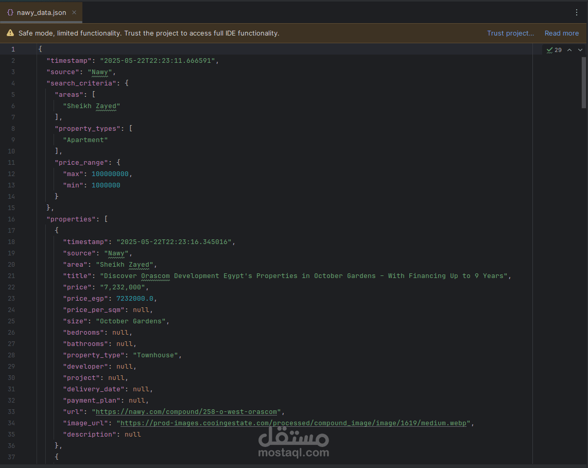Close the nawy_data.json tab
Image resolution: width=588 pixels, height=468 pixels.
point(74,12)
